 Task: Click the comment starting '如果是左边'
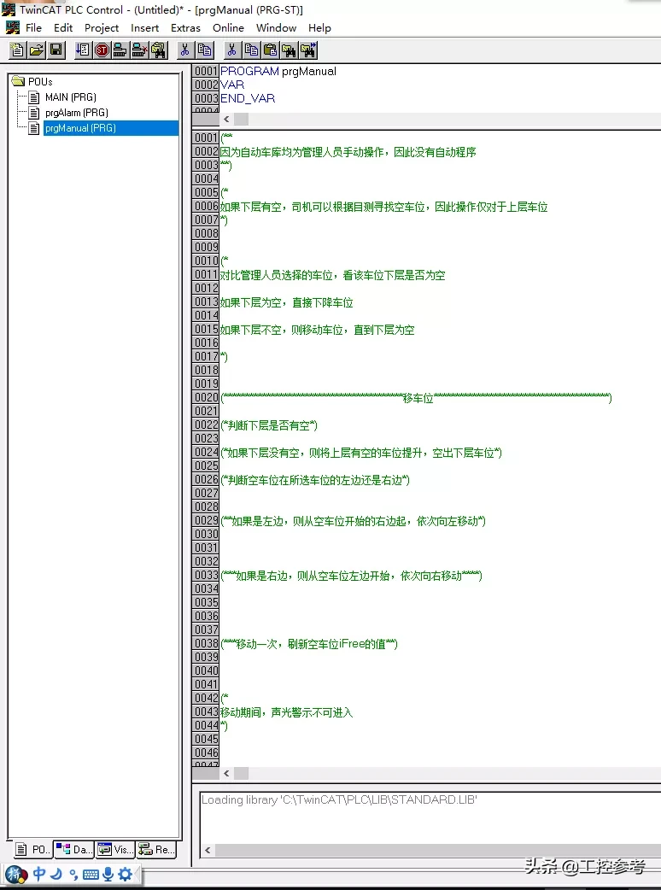353,521
